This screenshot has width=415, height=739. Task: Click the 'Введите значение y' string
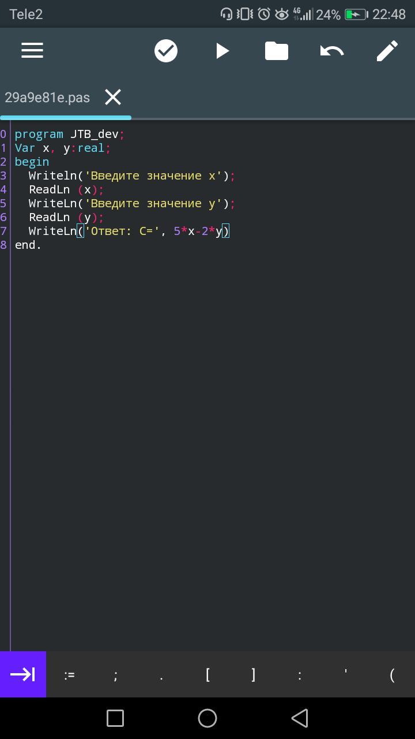153,203
